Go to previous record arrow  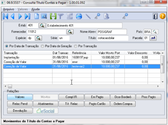coord(13,17)
